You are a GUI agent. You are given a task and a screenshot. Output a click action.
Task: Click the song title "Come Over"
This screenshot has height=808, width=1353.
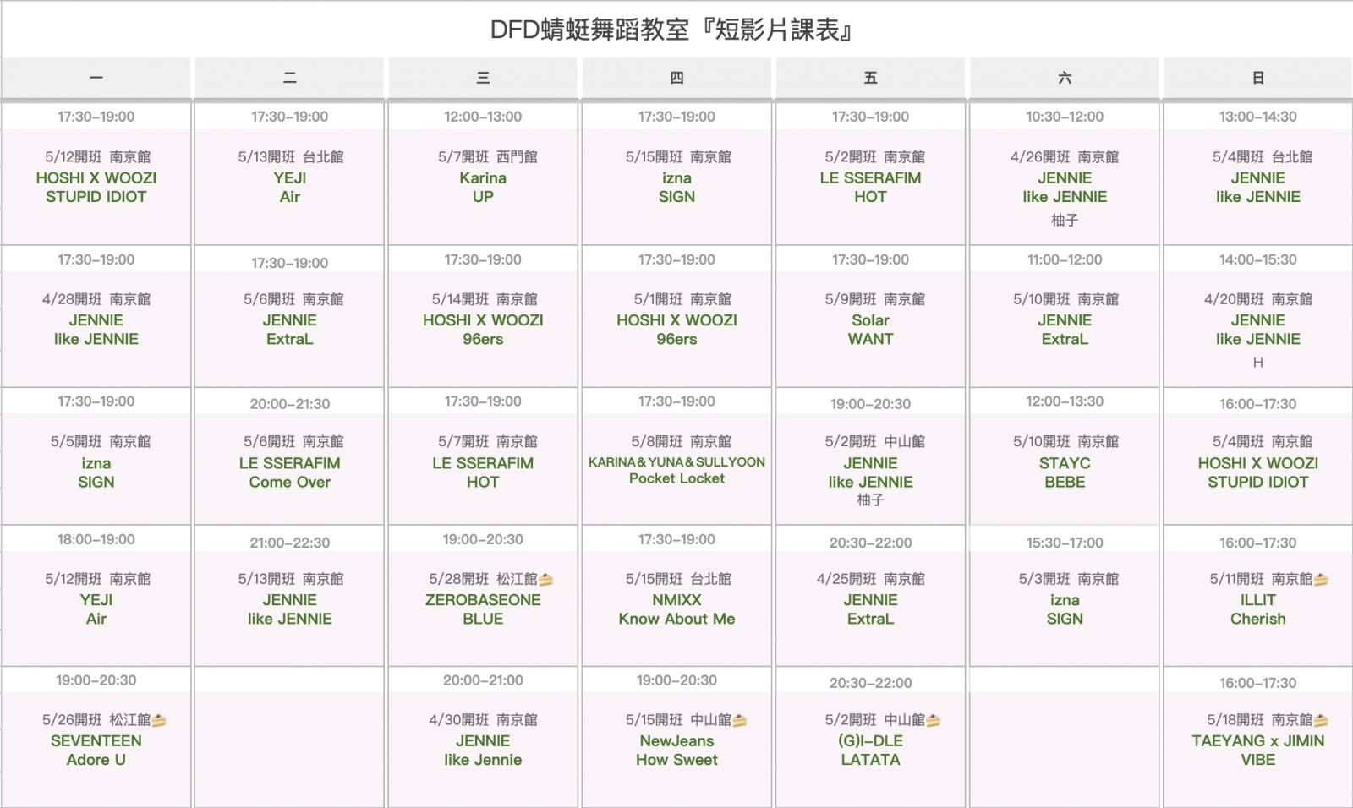[289, 483]
